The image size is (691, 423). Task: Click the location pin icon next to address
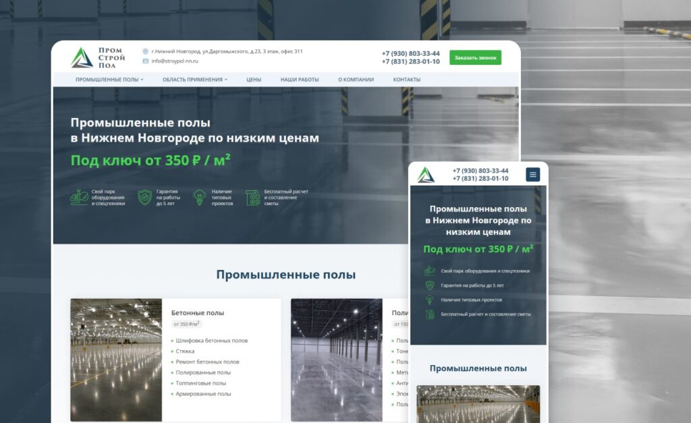click(x=146, y=51)
